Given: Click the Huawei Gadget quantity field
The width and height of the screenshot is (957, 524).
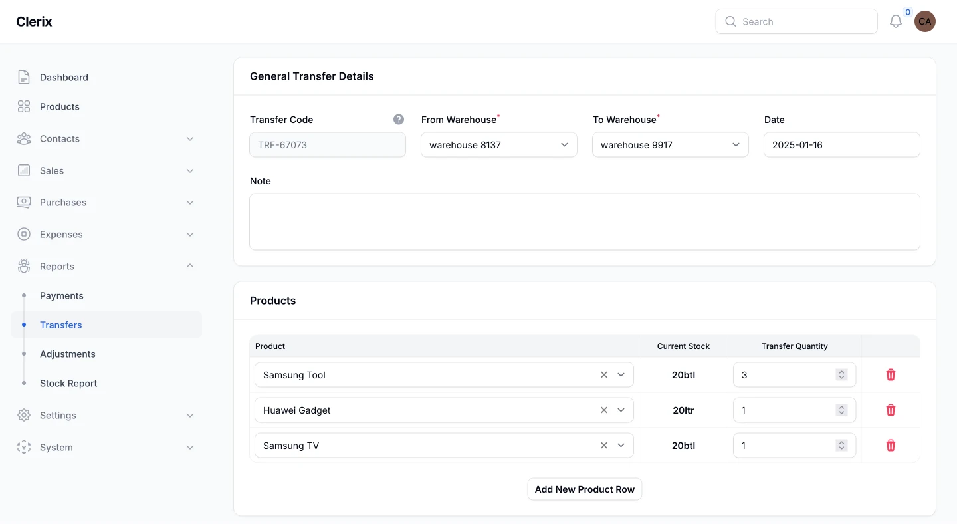Looking at the screenshot, I should (x=794, y=410).
